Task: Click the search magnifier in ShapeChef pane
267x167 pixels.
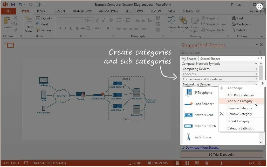Action: click(260, 53)
